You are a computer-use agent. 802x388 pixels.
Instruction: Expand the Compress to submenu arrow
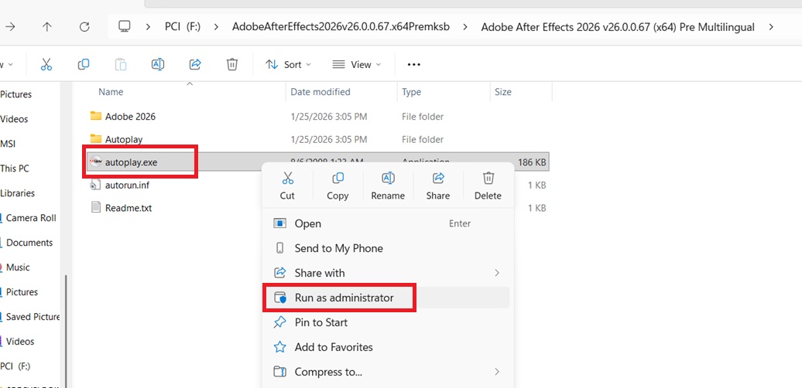pos(497,372)
